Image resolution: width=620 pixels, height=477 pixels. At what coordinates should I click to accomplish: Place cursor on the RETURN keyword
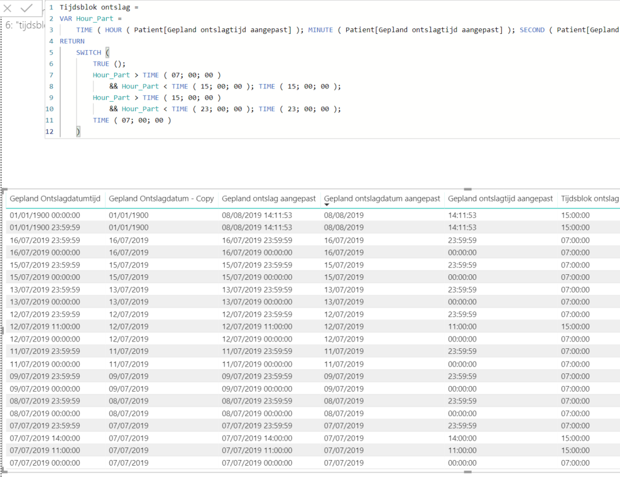click(x=72, y=41)
